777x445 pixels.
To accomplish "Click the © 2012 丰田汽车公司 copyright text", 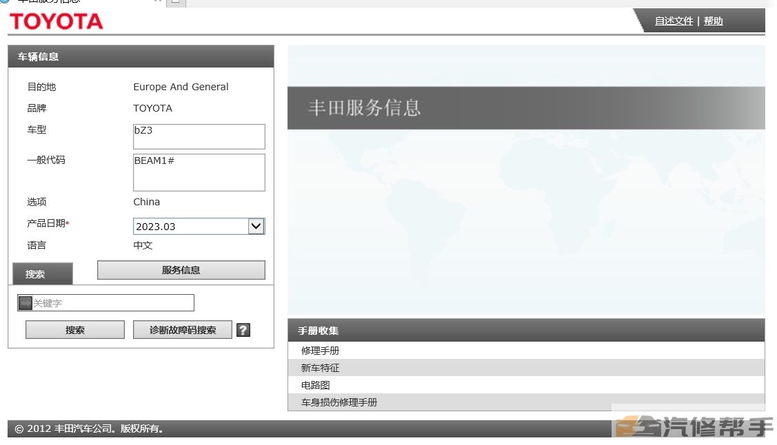I will point(89,428).
